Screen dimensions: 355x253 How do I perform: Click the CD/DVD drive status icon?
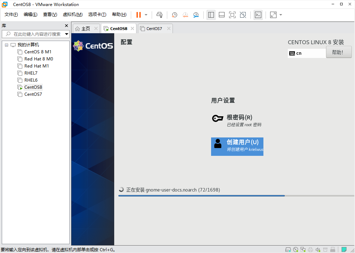pos(296,249)
